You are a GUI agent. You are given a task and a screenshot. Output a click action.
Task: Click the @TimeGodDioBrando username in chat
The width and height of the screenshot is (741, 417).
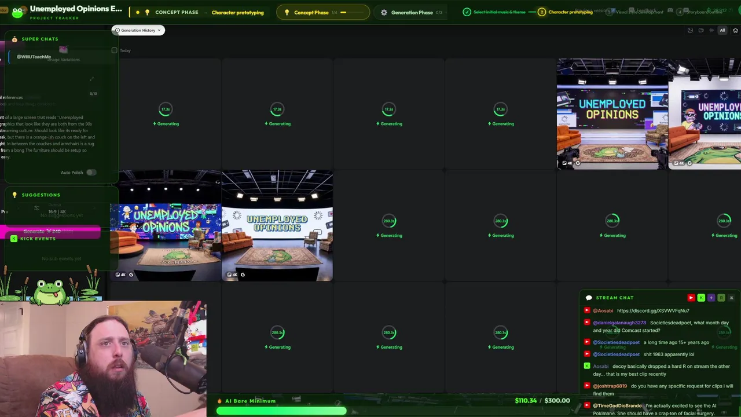coord(617,406)
